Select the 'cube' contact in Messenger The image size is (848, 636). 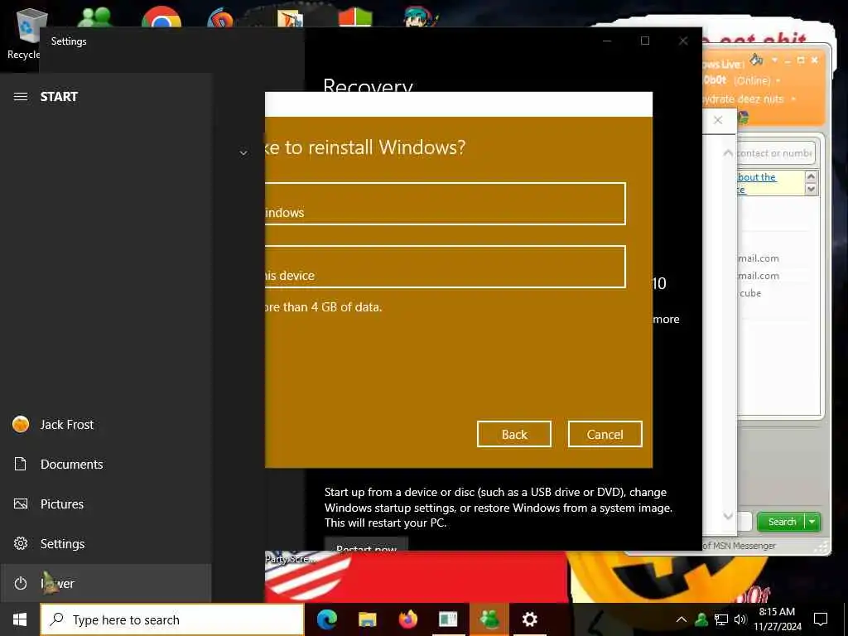pyautogui.click(x=750, y=293)
